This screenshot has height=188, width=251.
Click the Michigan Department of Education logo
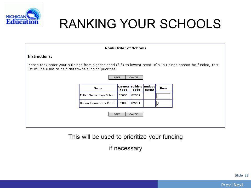click(x=24, y=15)
